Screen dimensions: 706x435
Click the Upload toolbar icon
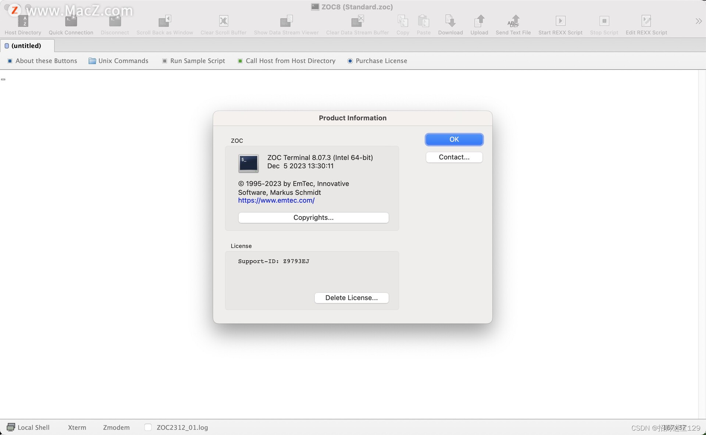coord(479,21)
